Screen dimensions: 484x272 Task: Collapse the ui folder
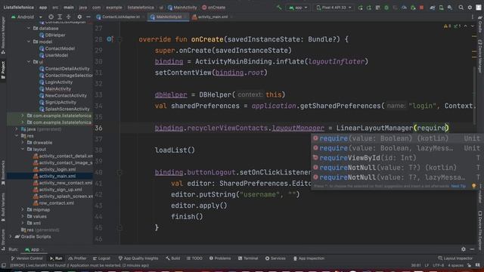pos(29,62)
